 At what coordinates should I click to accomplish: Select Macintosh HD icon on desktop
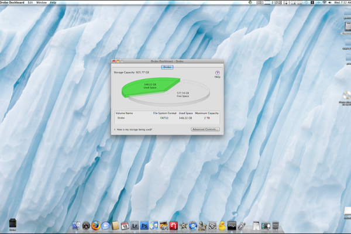(x=347, y=27)
